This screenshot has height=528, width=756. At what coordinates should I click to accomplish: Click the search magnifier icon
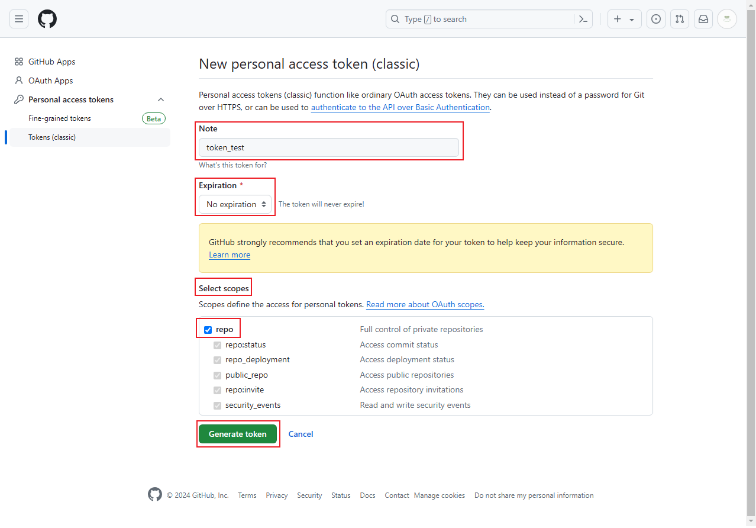(x=395, y=19)
